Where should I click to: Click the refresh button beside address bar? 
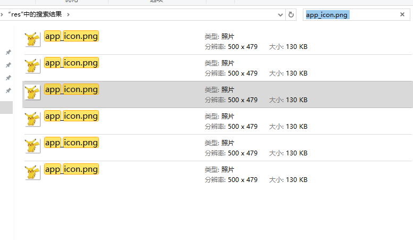(291, 15)
